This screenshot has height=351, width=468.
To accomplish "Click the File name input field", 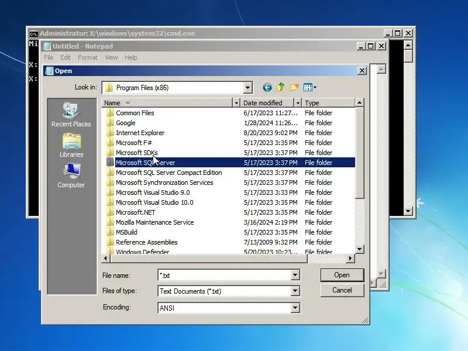I will (225, 275).
